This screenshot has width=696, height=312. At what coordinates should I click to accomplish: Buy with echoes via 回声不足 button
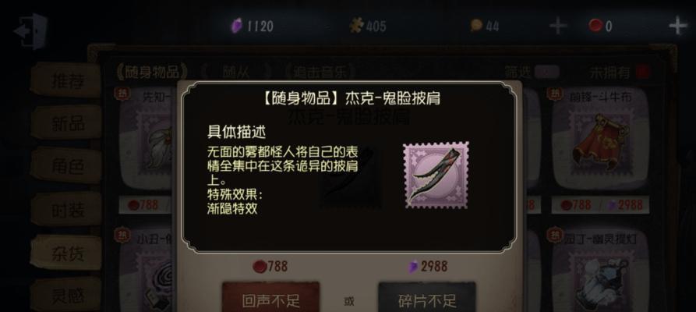pyautogui.click(x=270, y=299)
